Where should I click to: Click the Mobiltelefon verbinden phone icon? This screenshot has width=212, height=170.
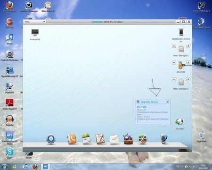coord(181,32)
